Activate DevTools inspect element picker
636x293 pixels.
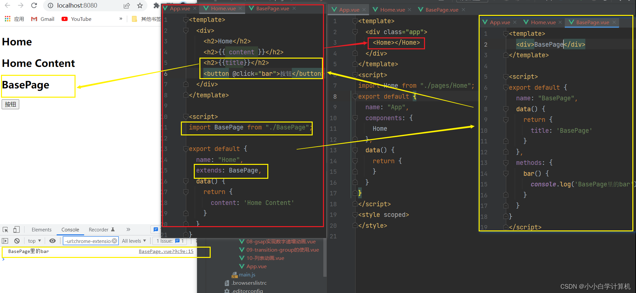(x=5, y=229)
